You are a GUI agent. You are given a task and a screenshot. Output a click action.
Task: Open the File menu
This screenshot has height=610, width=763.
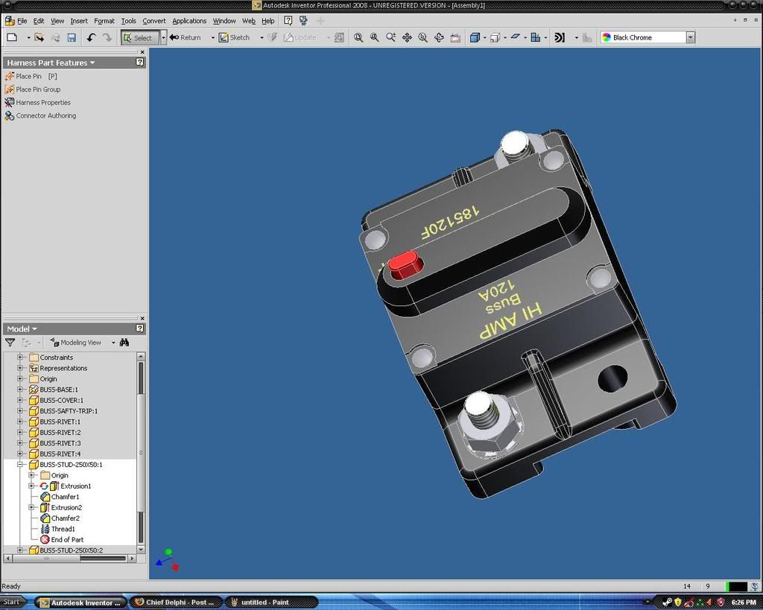tap(22, 21)
